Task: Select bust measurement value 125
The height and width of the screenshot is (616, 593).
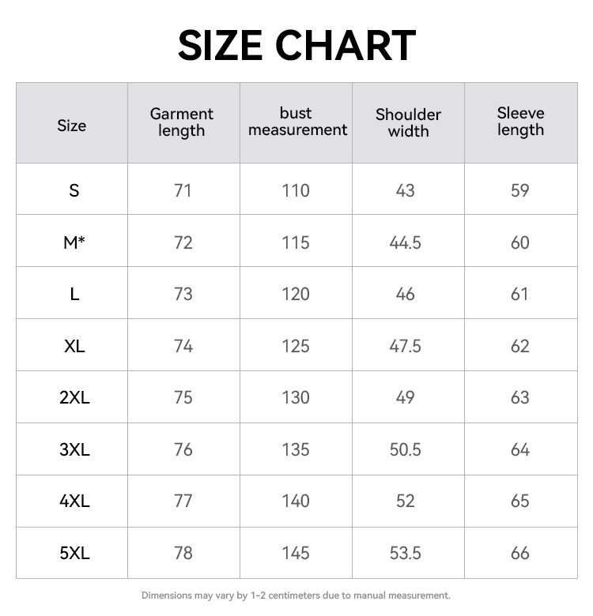Action: 296,346
